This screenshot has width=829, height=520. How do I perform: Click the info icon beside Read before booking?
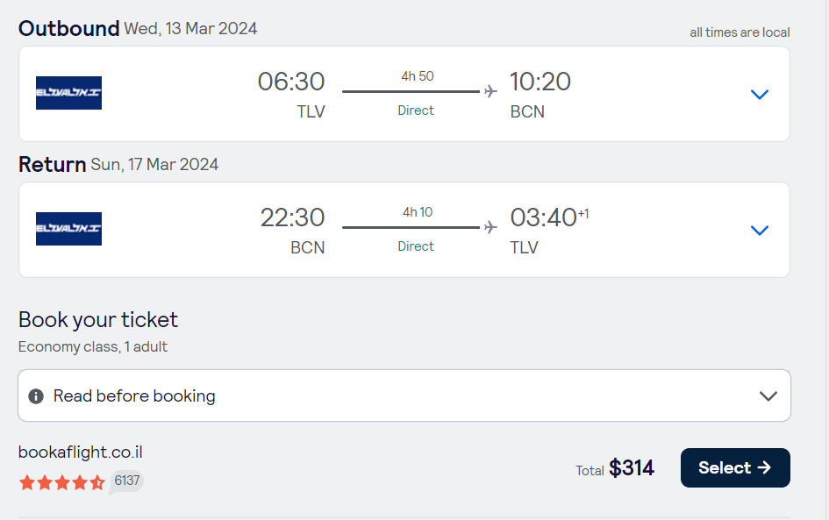[36, 395]
